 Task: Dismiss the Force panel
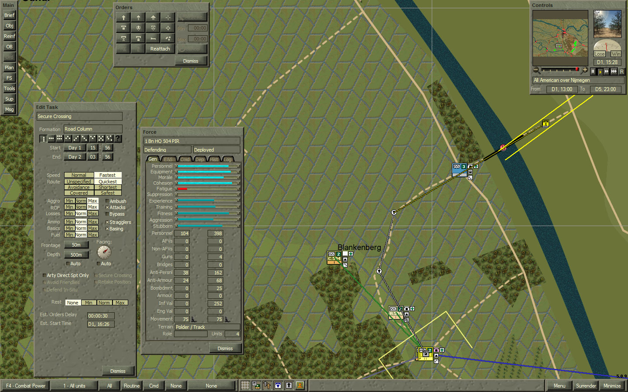[x=225, y=348]
